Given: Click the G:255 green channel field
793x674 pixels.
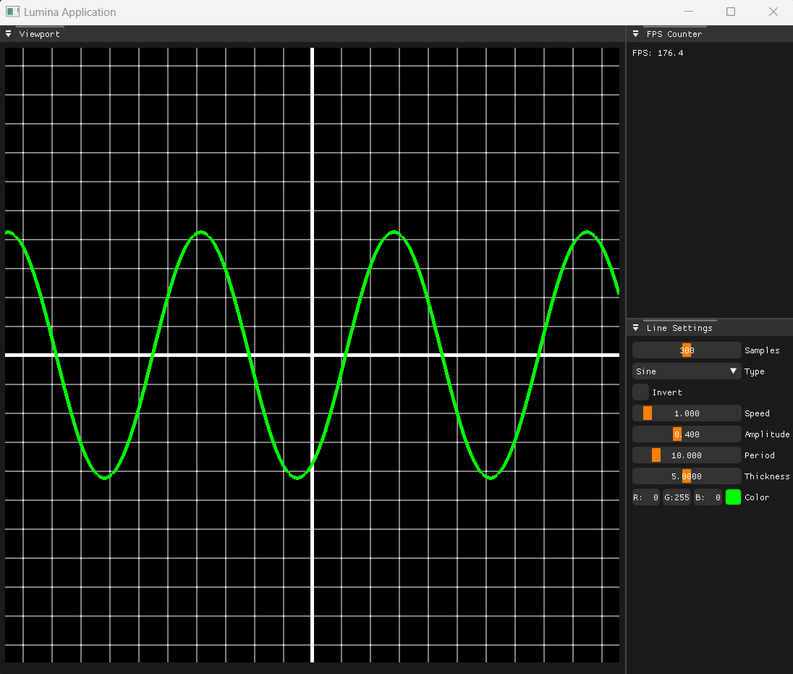Looking at the screenshot, I should [x=677, y=497].
